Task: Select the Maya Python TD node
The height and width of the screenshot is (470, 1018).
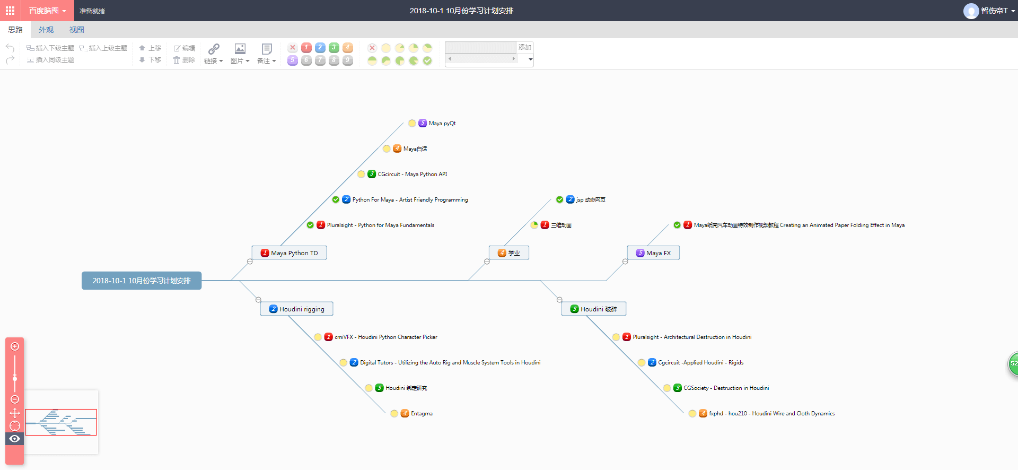Action: coord(289,253)
